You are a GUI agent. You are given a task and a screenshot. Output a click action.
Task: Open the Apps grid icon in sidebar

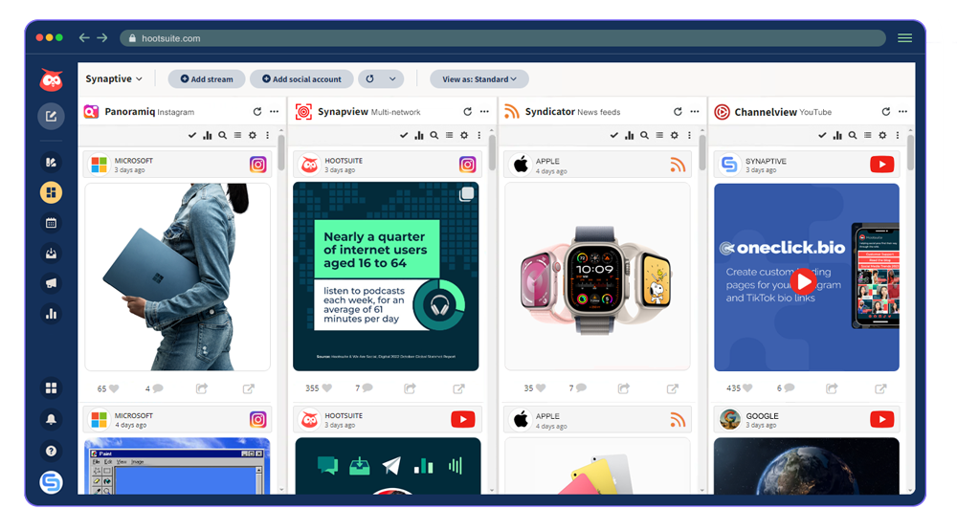click(x=52, y=388)
